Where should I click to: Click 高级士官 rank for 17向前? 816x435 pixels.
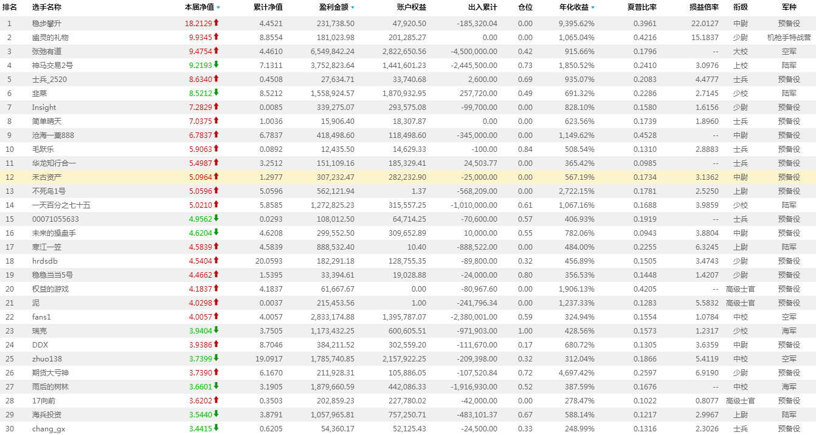pos(741,401)
